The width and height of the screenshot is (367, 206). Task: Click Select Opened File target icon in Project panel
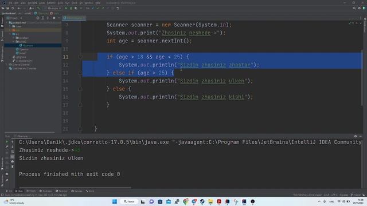click(x=38, y=18)
